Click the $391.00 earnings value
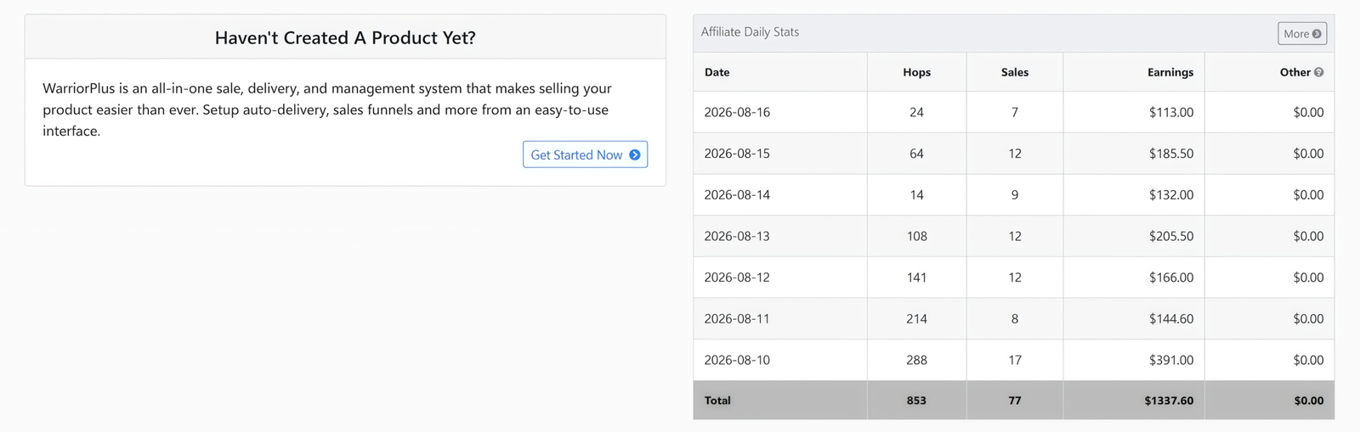 [x=1170, y=360]
